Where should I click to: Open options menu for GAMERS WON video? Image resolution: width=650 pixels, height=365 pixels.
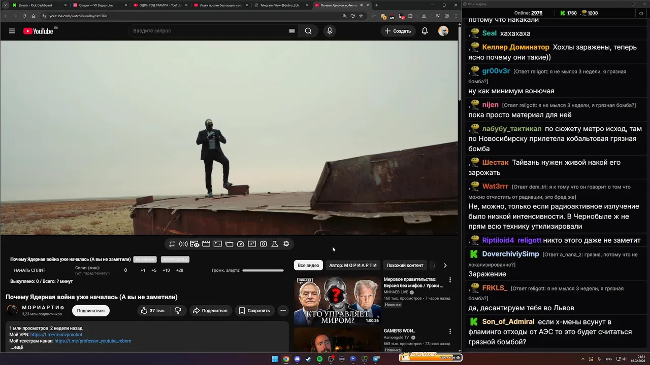point(450,332)
